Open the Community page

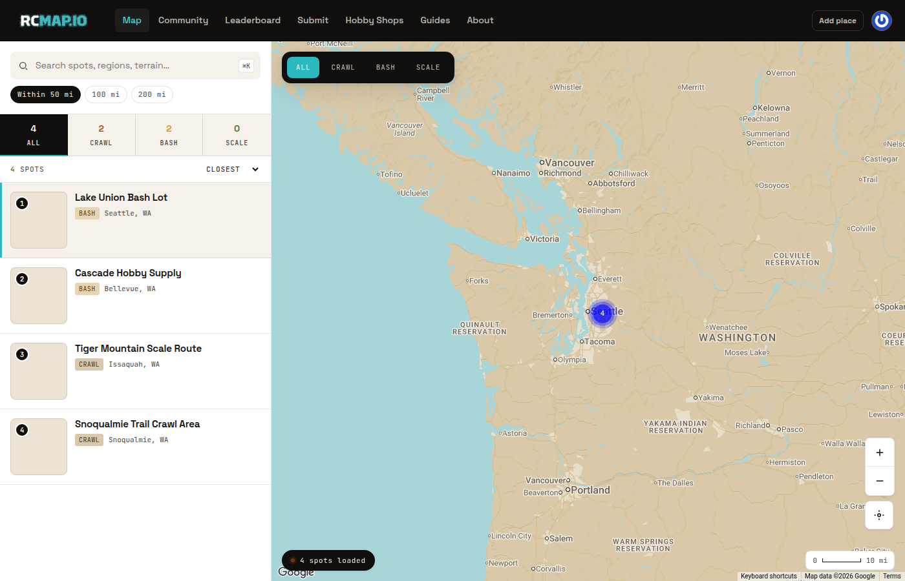(184, 21)
